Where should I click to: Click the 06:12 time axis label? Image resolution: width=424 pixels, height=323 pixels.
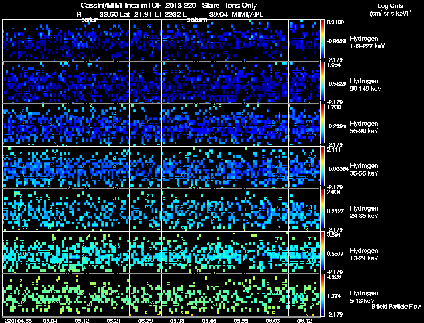pos(304,321)
